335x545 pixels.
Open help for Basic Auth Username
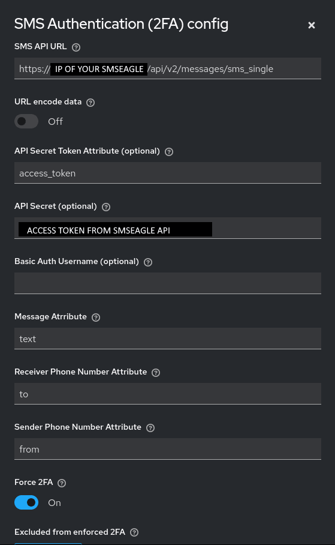click(148, 262)
